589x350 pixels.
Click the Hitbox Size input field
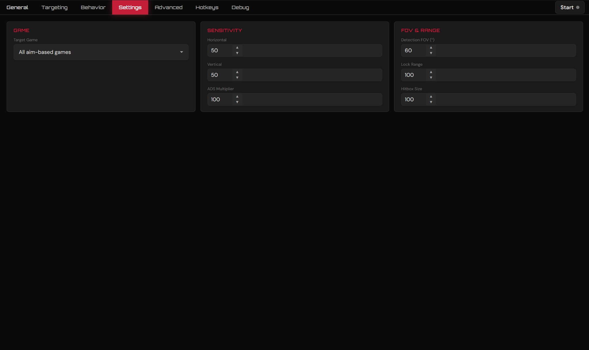coord(414,99)
